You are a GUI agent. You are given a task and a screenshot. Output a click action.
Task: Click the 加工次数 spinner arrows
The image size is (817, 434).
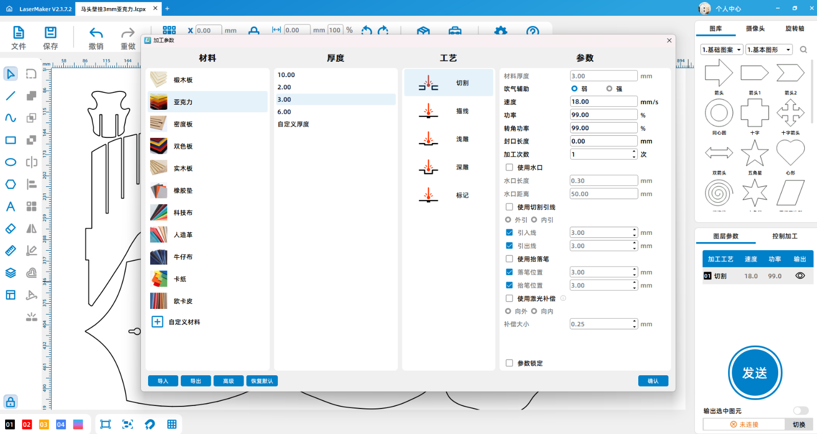pos(634,154)
